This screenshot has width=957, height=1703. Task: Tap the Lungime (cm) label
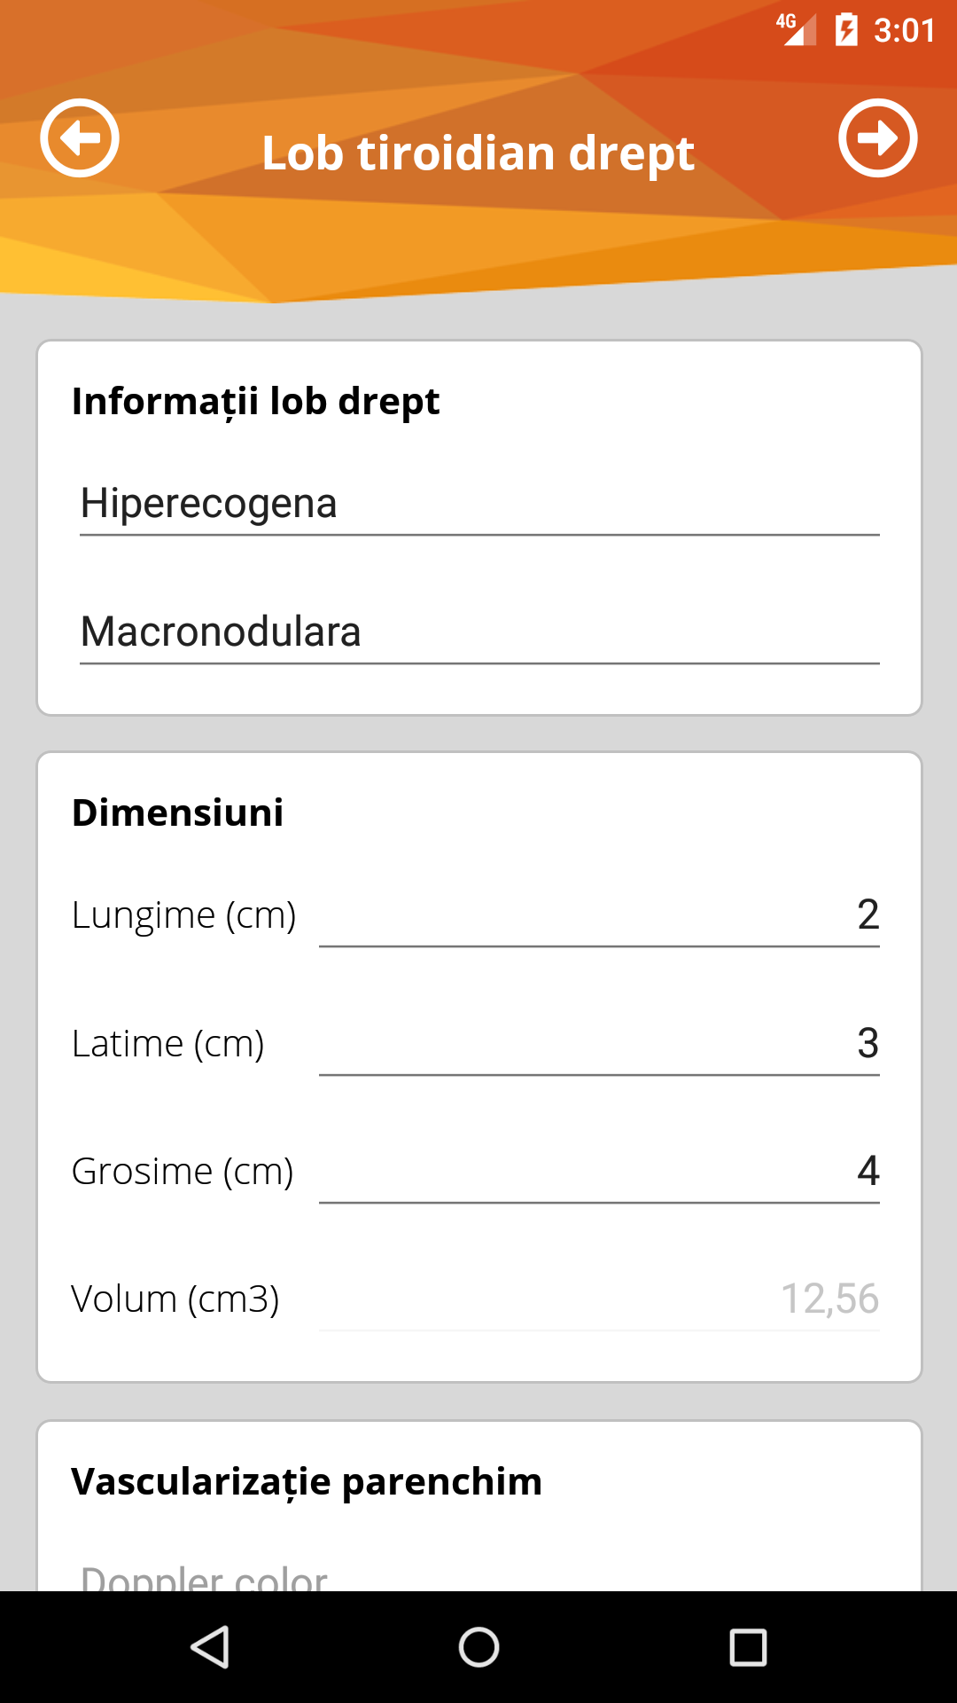pos(183,915)
